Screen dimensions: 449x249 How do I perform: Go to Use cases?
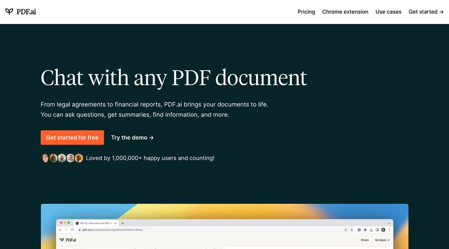(x=388, y=12)
